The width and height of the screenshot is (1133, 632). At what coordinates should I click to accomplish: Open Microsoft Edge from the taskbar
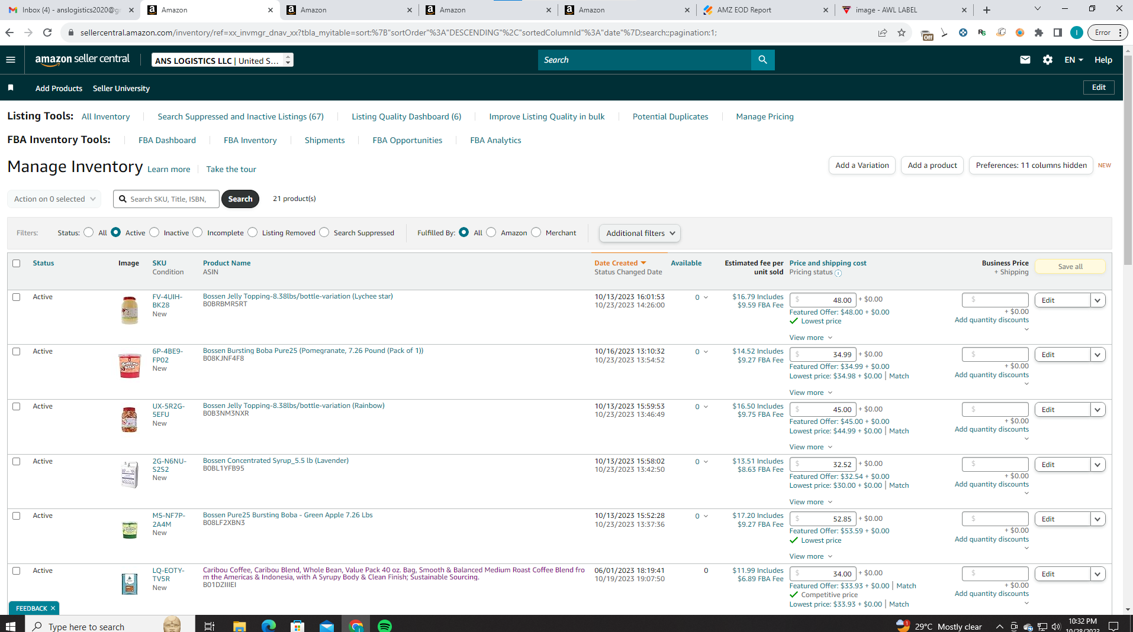click(x=269, y=625)
